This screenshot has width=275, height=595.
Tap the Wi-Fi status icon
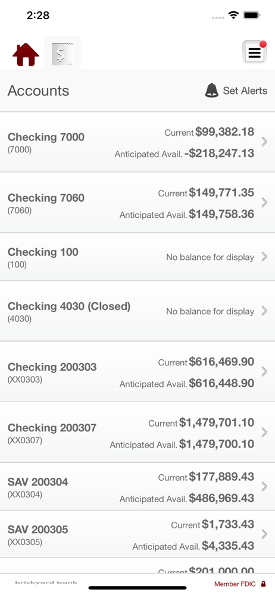click(233, 15)
